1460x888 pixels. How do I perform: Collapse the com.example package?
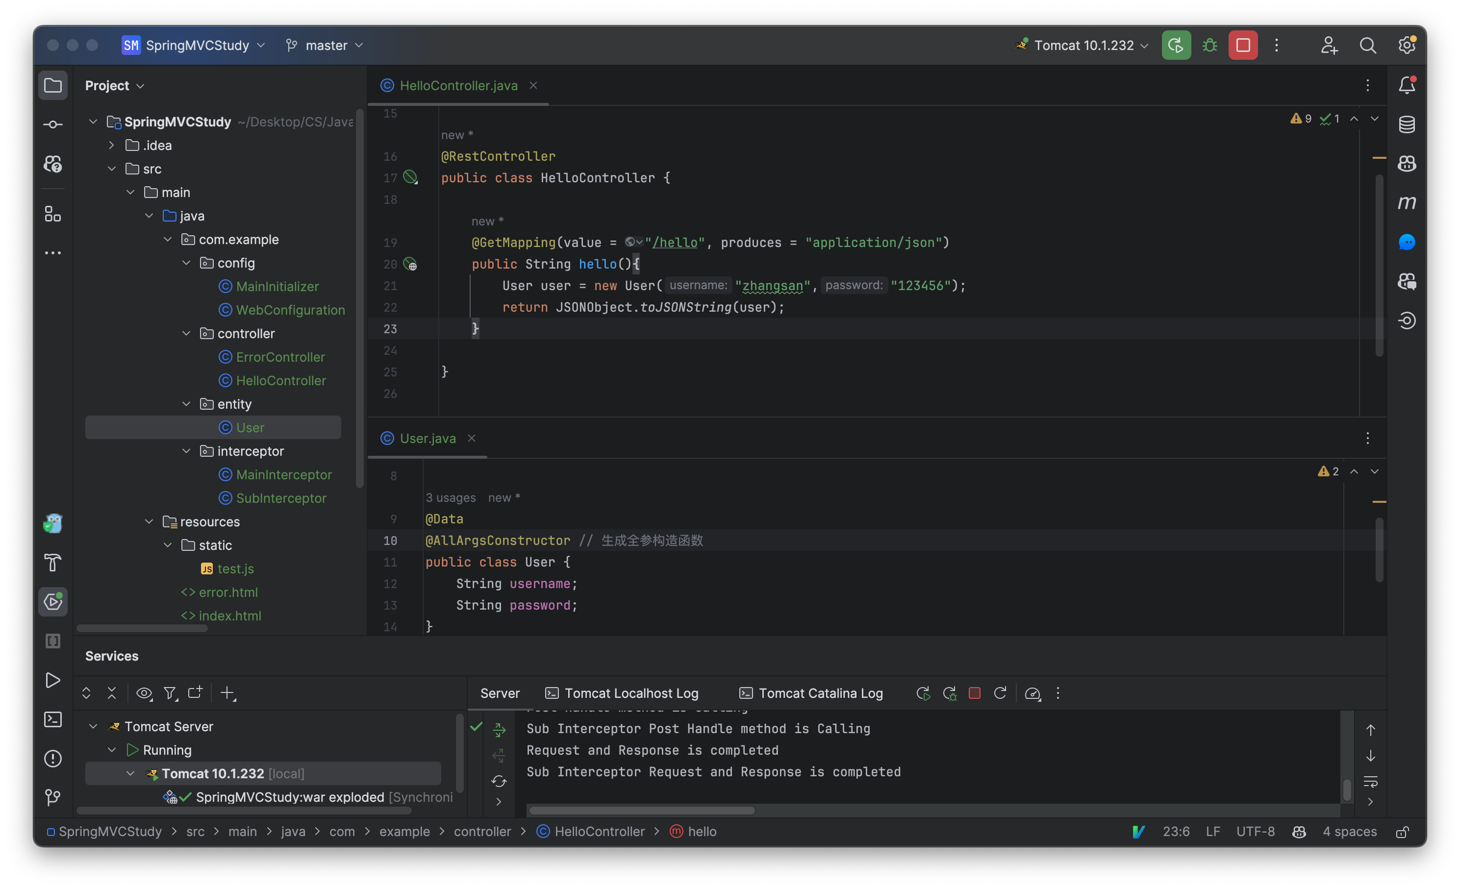point(168,239)
